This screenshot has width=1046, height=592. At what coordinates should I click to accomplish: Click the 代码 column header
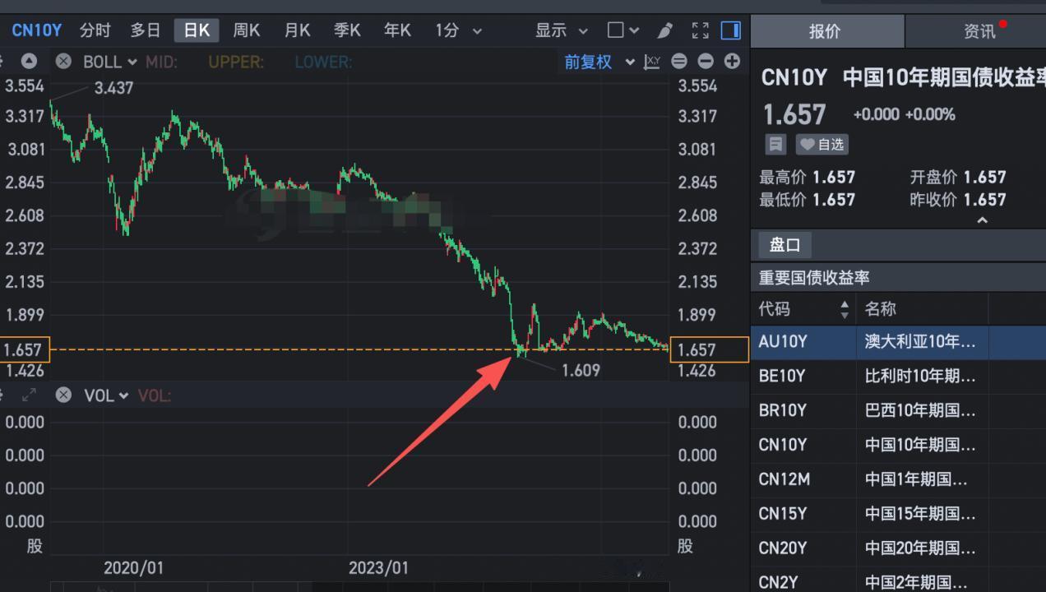(774, 309)
